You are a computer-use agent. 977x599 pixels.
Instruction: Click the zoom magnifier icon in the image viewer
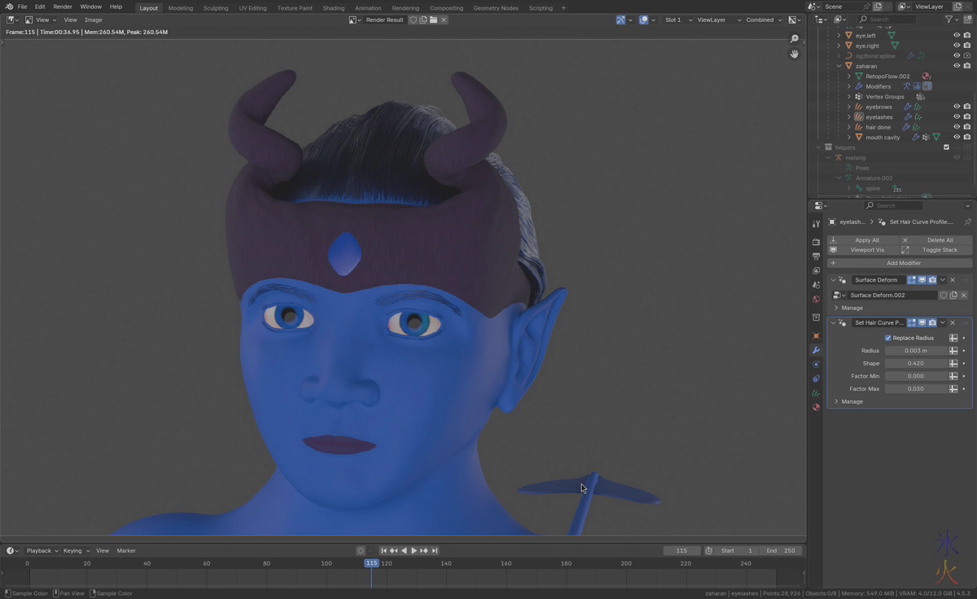click(795, 39)
